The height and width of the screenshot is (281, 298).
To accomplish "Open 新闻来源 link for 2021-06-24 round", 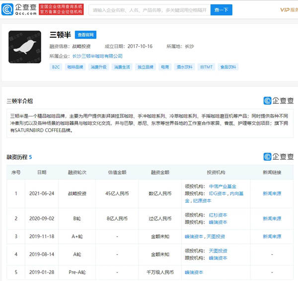I will click(x=272, y=193).
